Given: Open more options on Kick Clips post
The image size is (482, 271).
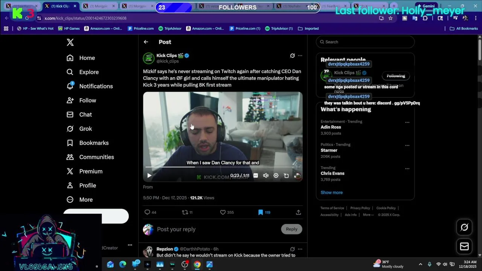Looking at the screenshot, I should tap(300, 56).
